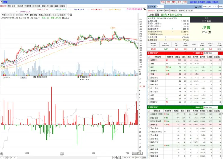This screenshot has width=223, height=159.
Task: Switch to the 法人目標 tab in right panel
Action: 189,10
